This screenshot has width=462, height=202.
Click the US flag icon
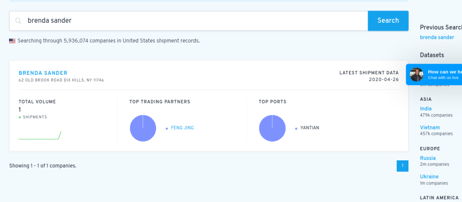pyautogui.click(x=12, y=41)
